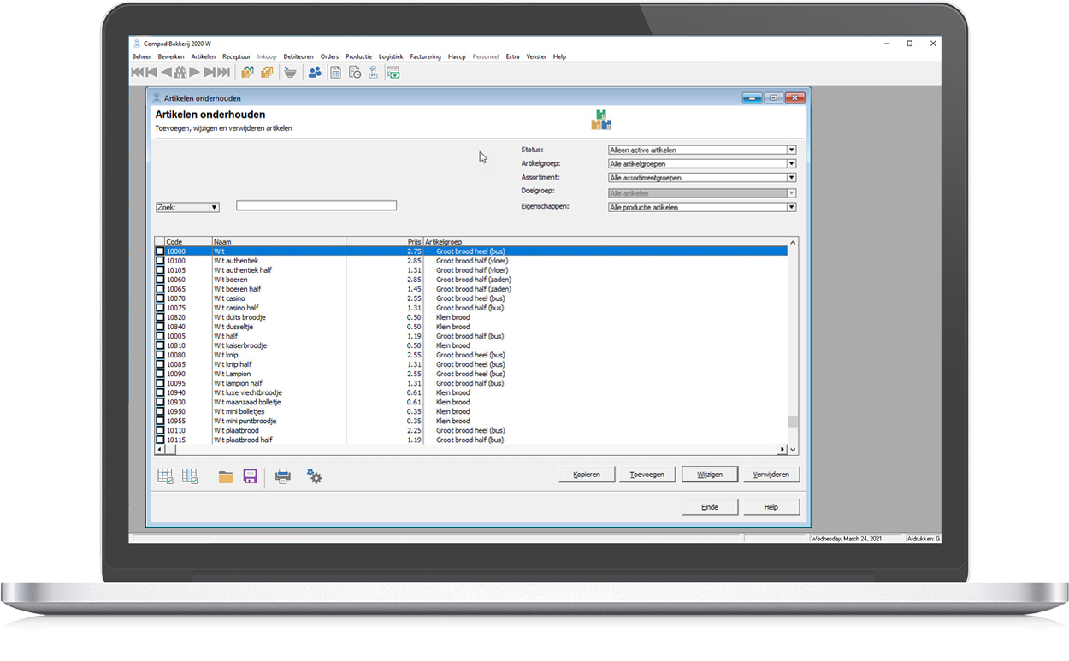Open the document with clock icon
The width and height of the screenshot is (1069, 661).
[354, 73]
